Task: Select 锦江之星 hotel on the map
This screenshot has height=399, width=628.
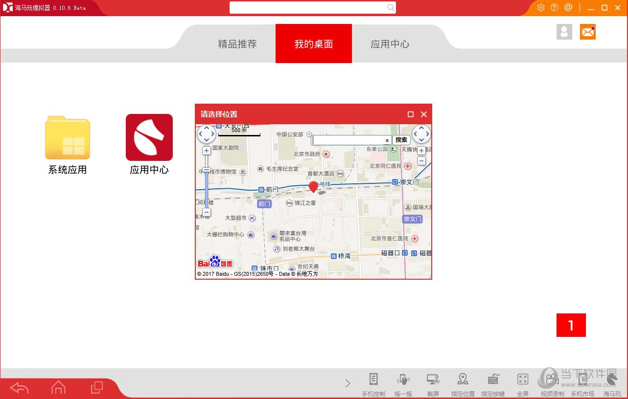Action: click(301, 203)
